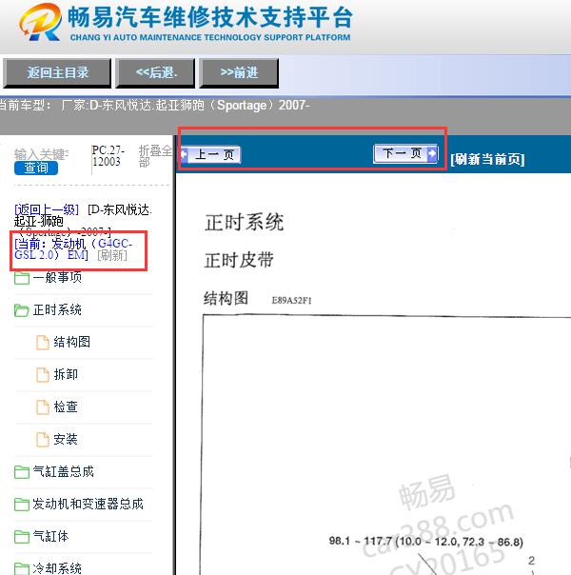Go forward with the >>前进 button

click(239, 72)
